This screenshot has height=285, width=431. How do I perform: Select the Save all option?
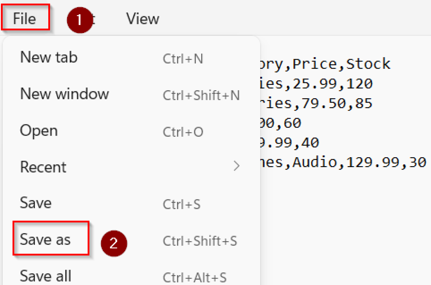click(46, 276)
